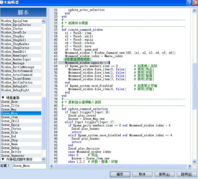198x179 pixels.
Task: Click the 名稱 script name field
Action: click(x=29, y=166)
